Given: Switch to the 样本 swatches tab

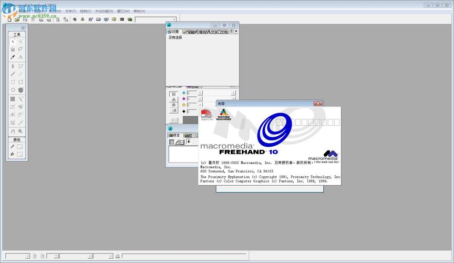Looking at the screenshot, I should pos(174,135).
